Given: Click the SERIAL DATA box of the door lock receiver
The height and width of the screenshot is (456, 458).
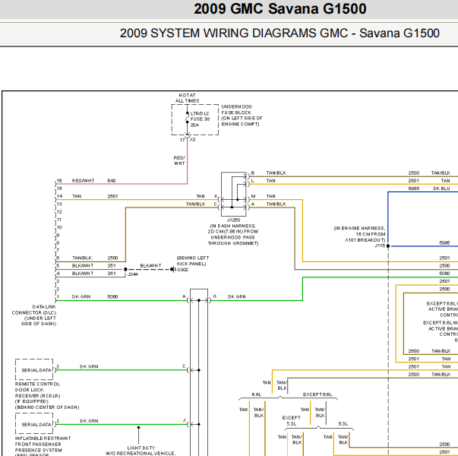Looking at the screenshot, I should click(x=34, y=370).
